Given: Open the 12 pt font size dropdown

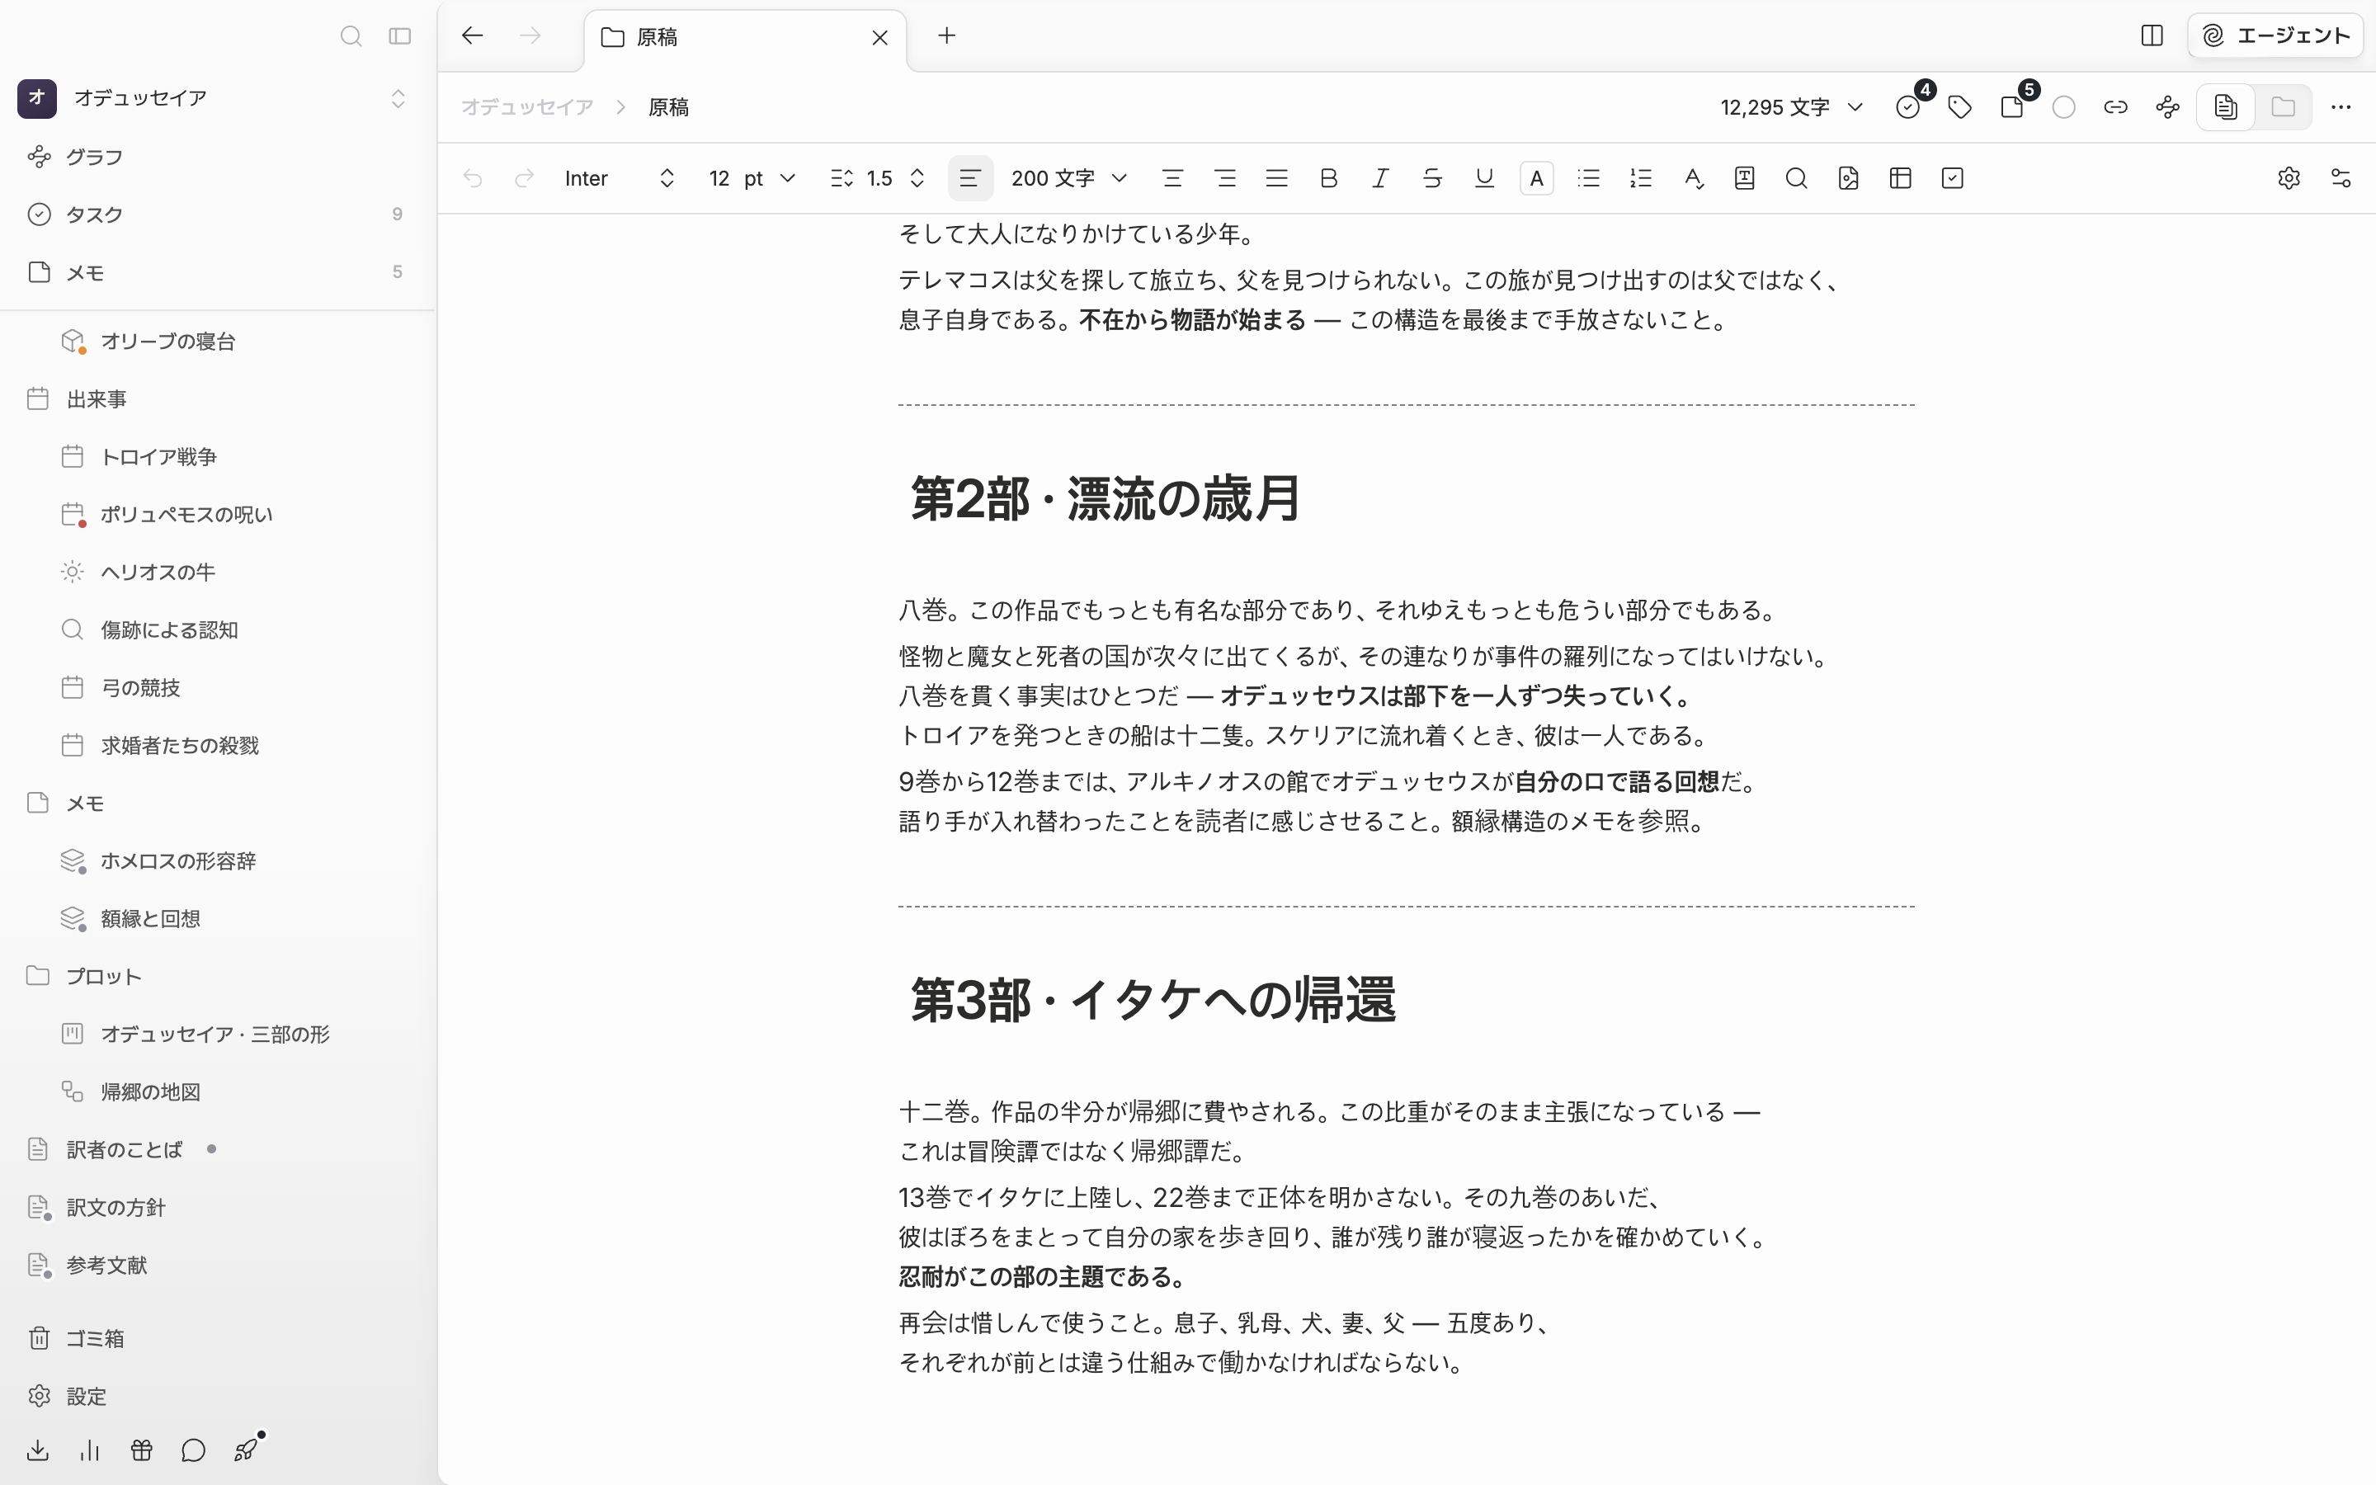Looking at the screenshot, I should tap(752, 177).
